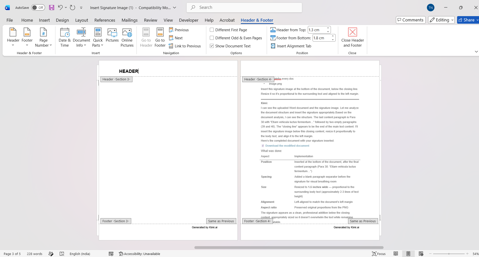Switch to the References tab
Screen dimensions: 479x257
pyautogui.click(x=105, y=20)
